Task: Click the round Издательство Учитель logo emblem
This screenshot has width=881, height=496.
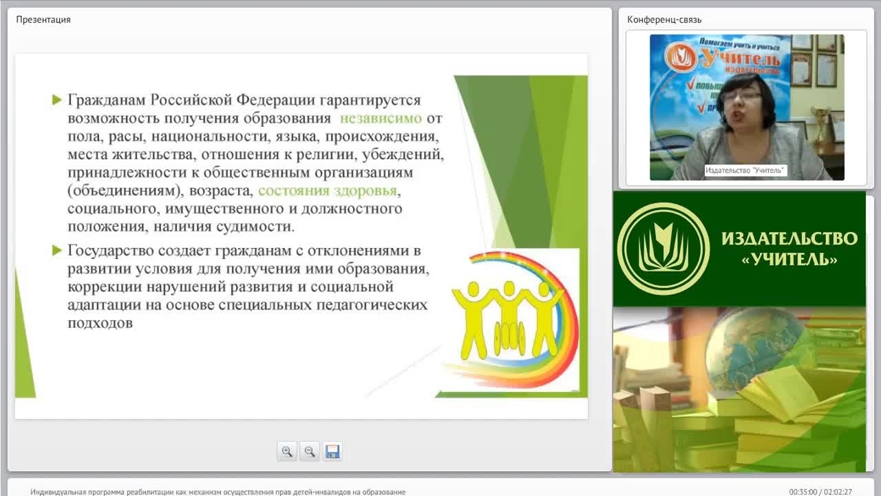Action: pos(664,248)
